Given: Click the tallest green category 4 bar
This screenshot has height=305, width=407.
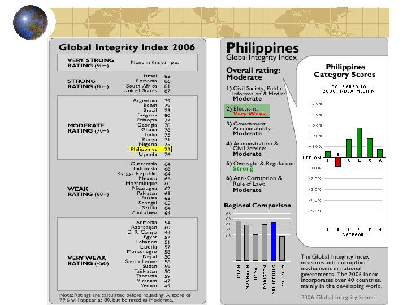Looking at the screenshot, I should pos(360,142).
